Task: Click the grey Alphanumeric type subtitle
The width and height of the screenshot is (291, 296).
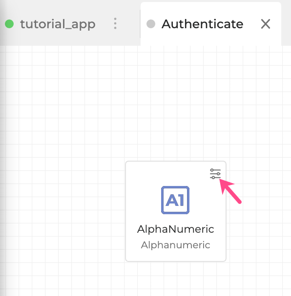Action: pyautogui.click(x=175, y=245)
